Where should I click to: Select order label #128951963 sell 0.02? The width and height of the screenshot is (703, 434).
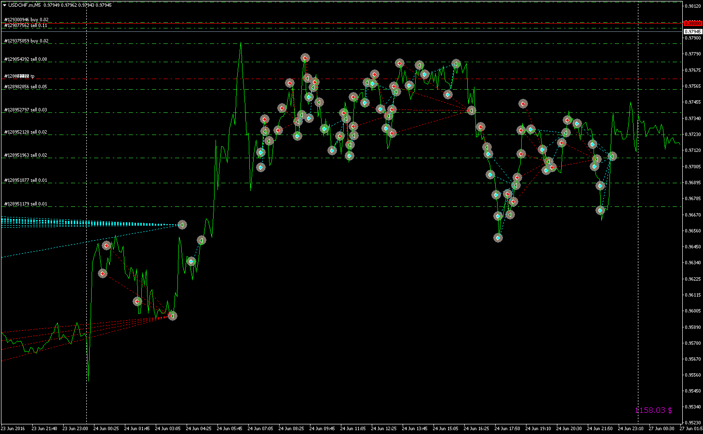pyautogui.click(x=26, y=155)
